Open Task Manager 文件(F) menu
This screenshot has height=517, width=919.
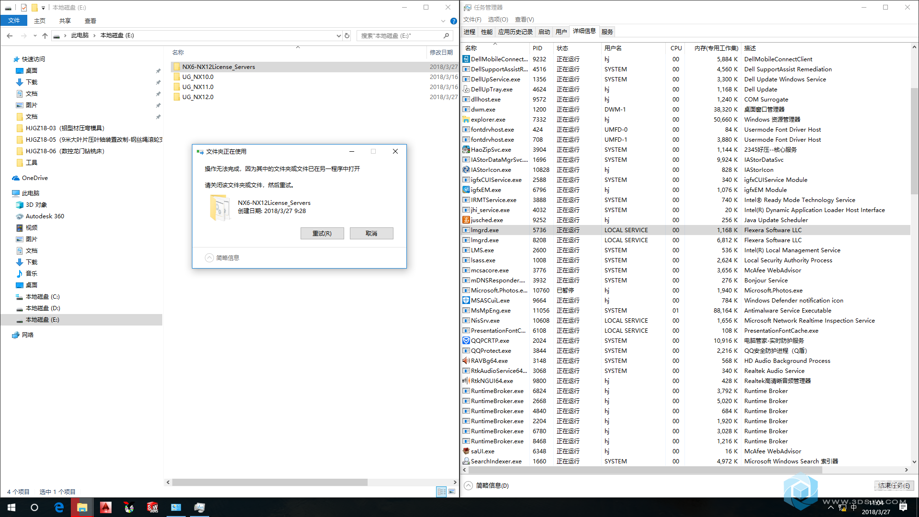pos(472,20)
